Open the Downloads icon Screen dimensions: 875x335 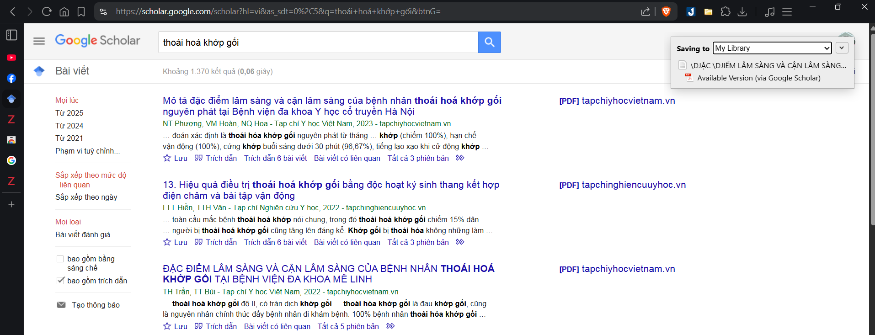coord(742,11)
